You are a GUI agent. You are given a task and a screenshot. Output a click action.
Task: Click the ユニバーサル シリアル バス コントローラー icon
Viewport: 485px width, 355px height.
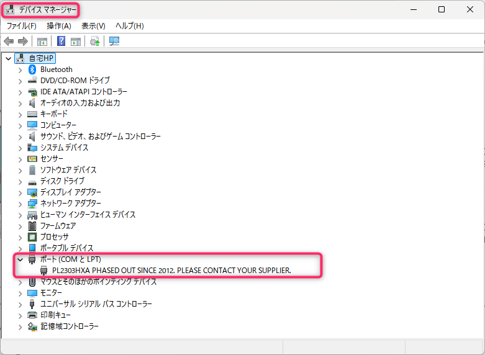pyautogui.click(x=32, y=304)
